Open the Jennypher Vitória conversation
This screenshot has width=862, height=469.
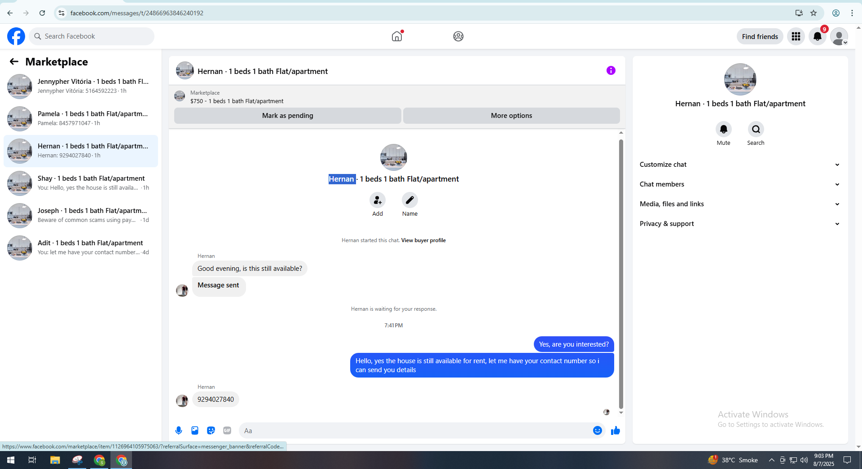click(x=81, y=86)
